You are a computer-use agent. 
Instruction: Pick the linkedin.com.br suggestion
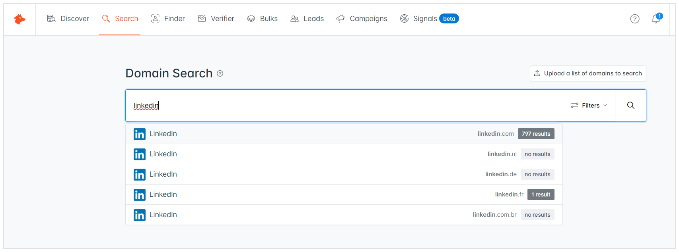coord(344,215)
